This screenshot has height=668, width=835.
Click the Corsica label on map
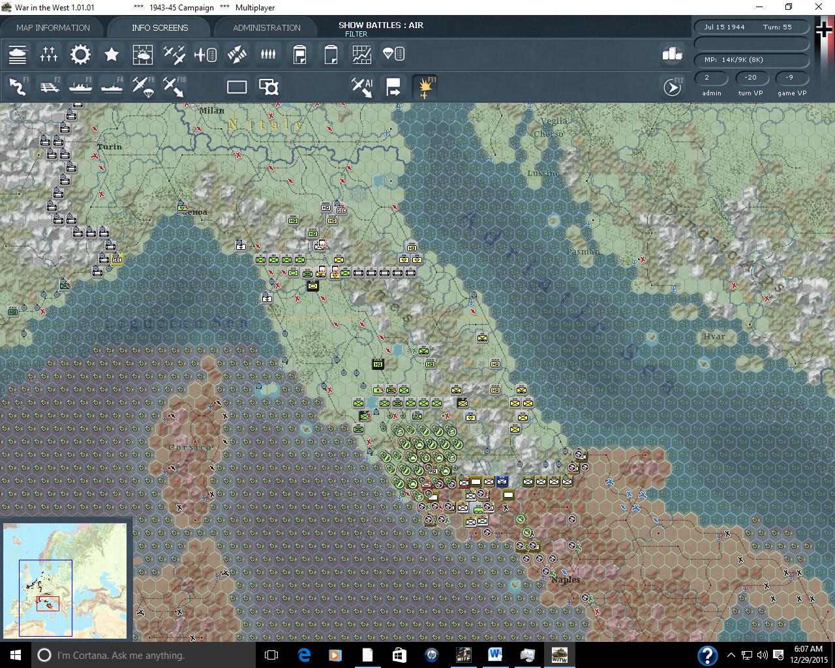[190, 447]
